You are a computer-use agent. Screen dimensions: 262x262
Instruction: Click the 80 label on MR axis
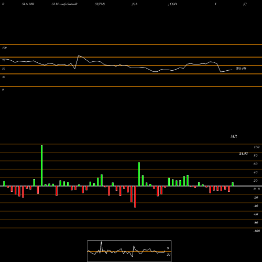(x=256, y=156)
